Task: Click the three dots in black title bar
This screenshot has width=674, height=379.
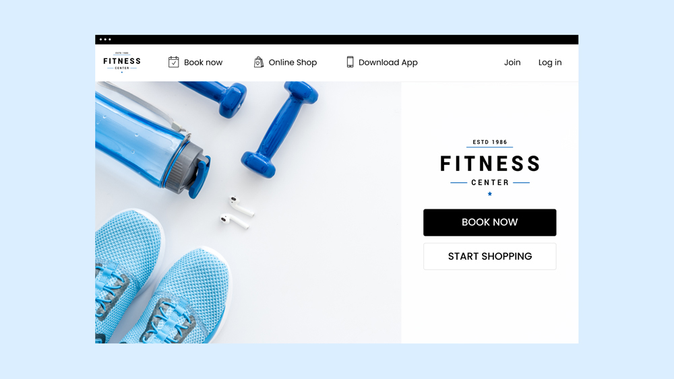Action: pyautogui.click(x=105, y=40)
